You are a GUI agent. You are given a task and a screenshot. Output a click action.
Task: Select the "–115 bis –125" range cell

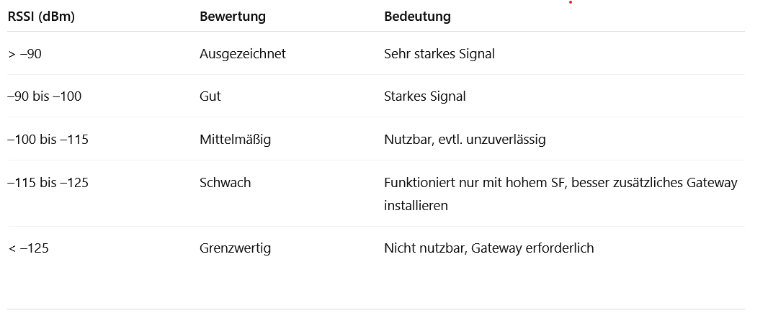click(48, 183)
